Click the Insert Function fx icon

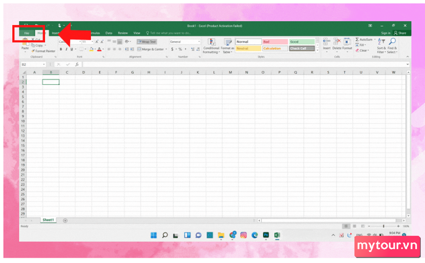77,64
